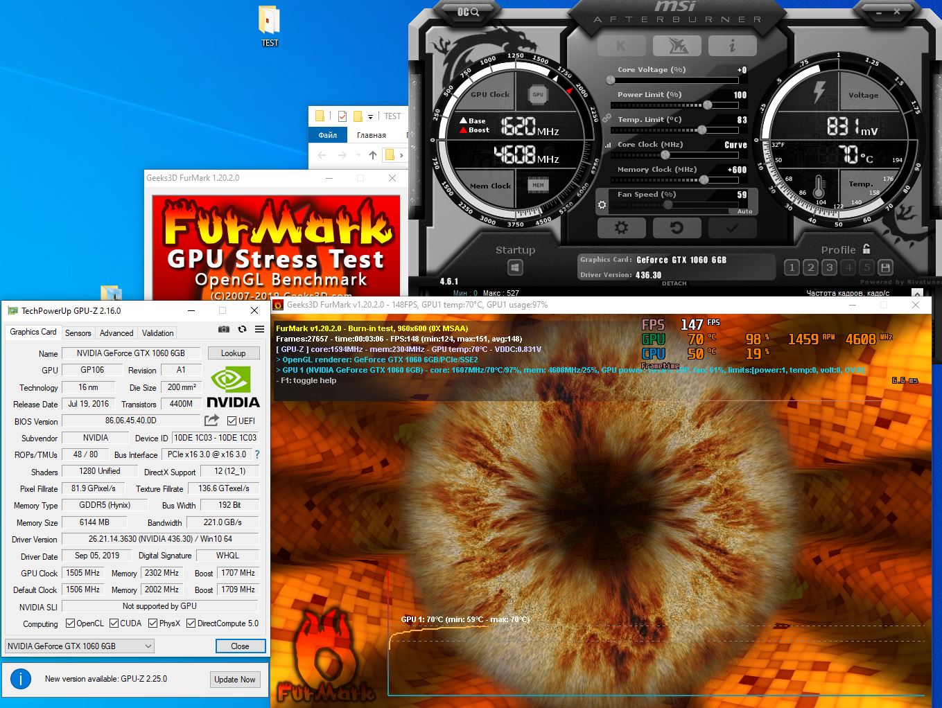Click the BIOS Version field

click(x=131, y=421)
